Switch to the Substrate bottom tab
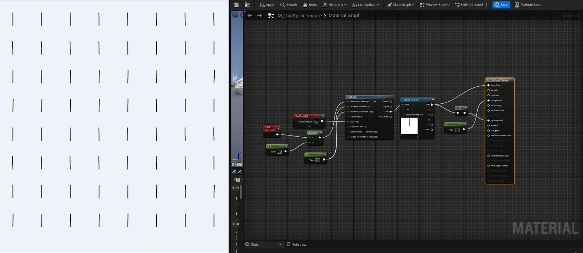 click(x=296, y=245)
